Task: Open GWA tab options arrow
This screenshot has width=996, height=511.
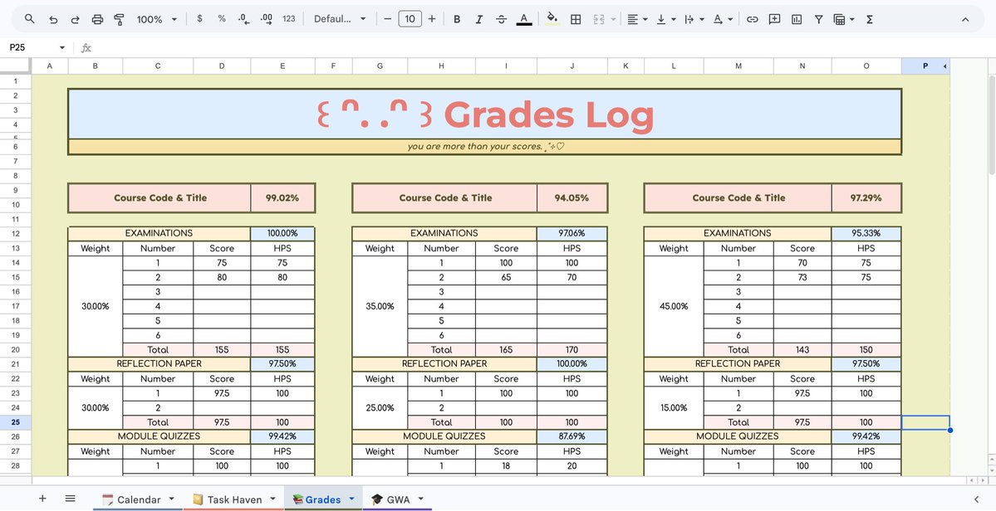Action: pos(420,499)
